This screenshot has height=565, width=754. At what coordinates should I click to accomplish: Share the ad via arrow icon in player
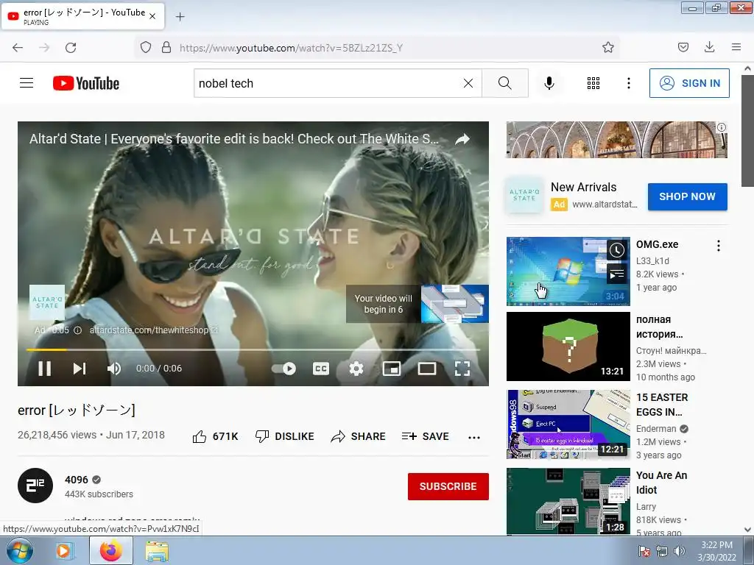(462, 139)
